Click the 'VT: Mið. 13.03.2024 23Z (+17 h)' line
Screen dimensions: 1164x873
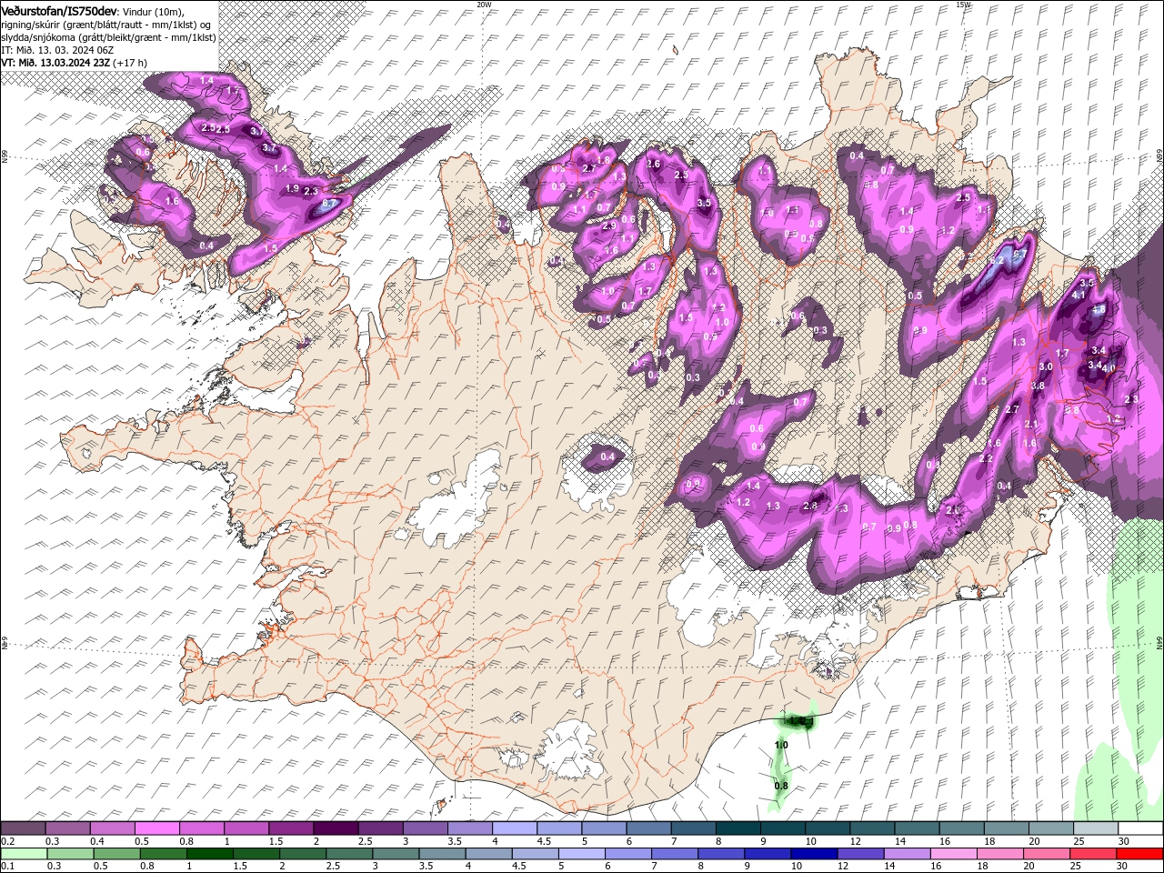click(x=75, y=63)
